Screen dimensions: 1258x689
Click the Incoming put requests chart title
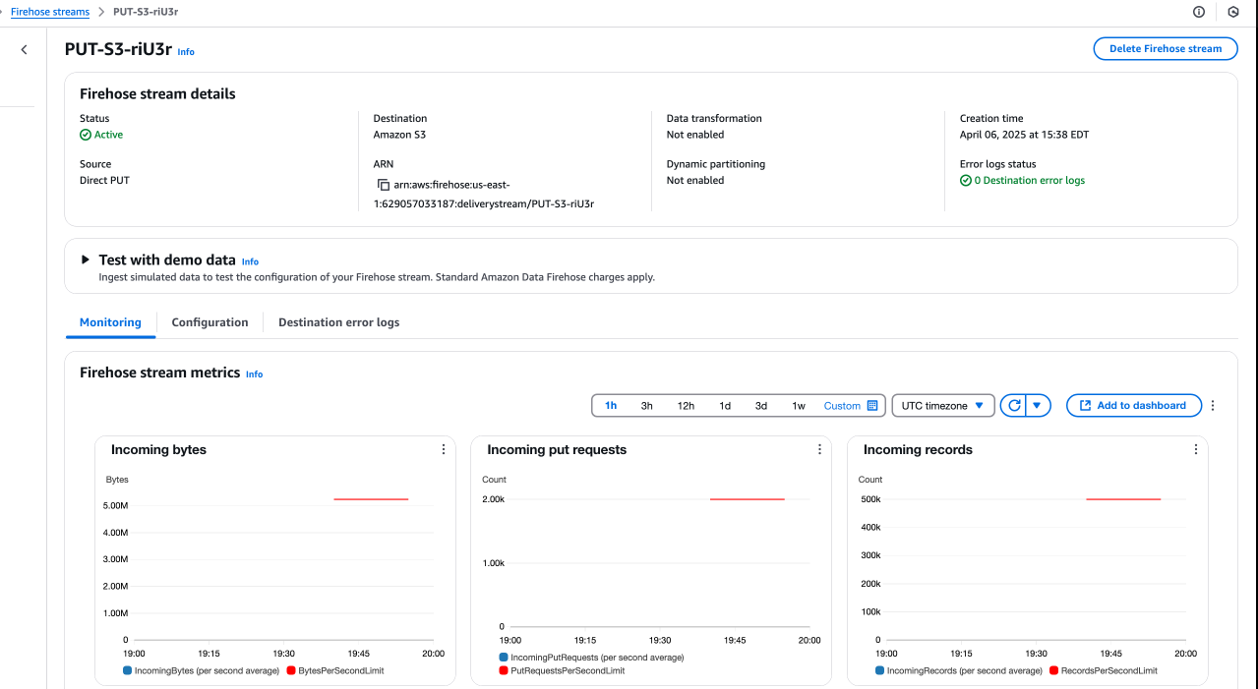coord(557,449)
